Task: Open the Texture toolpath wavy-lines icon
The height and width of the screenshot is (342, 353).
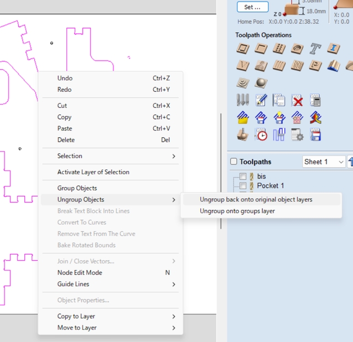Action: (x=297, y=65)
